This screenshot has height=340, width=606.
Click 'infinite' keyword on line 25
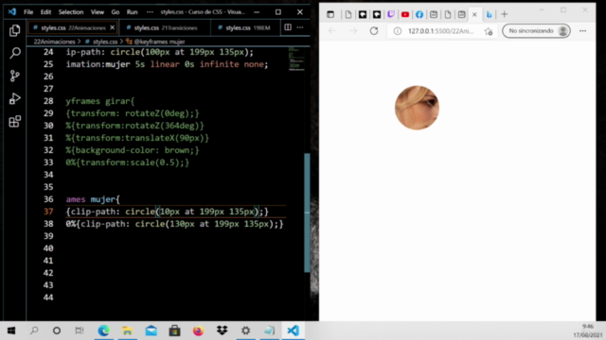tap(219, 64)
